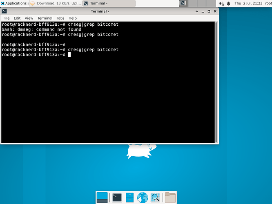Open the Terminal window's File menu
Image resolution: width=272 pixels, height=204 pixels.
[7, 18]
